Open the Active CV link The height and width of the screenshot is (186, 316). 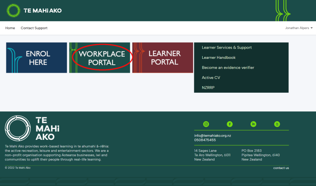211,77
